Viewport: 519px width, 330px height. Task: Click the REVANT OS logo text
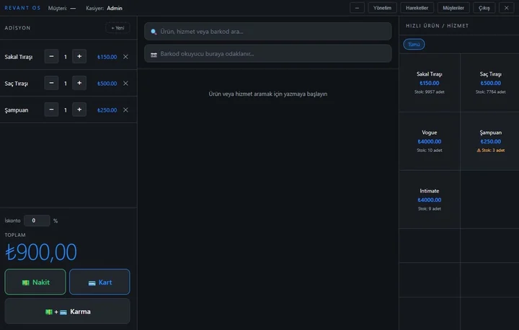coord(22,8)
